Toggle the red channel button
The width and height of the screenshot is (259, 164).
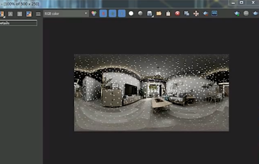tap(103, 14)
